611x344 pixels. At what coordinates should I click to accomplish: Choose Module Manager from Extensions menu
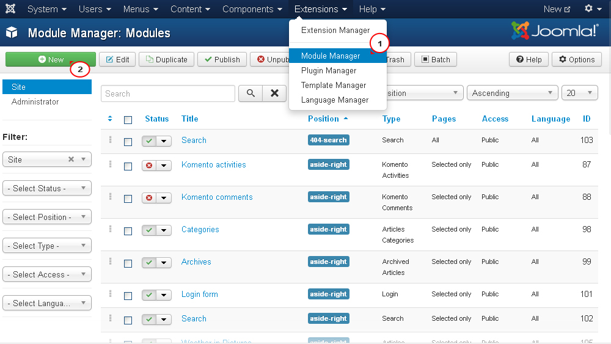coord(337,56)
